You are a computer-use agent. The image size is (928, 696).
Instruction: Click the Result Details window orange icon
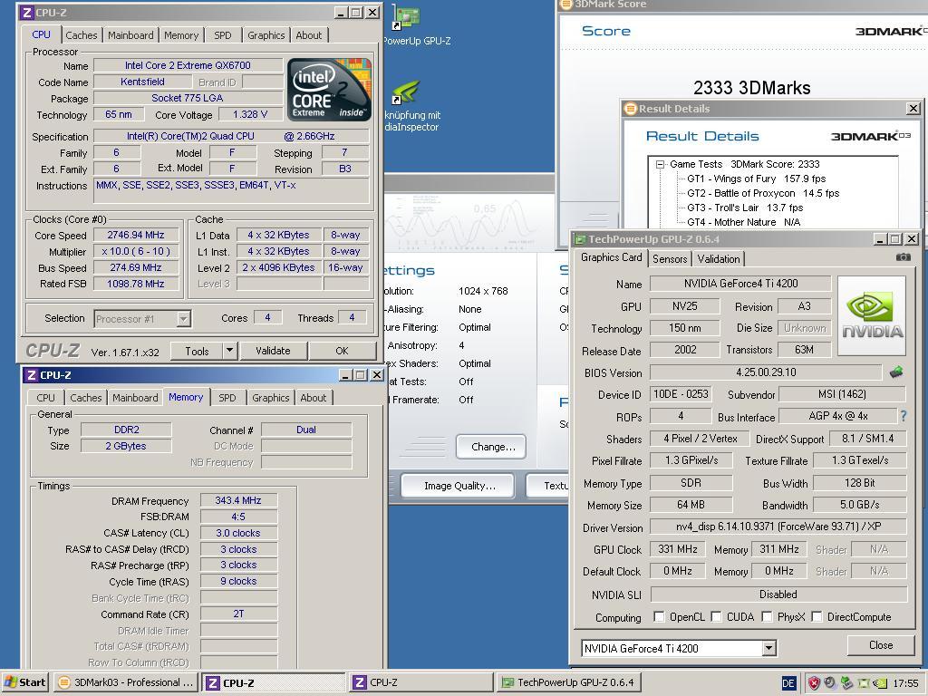click(631, 109)
